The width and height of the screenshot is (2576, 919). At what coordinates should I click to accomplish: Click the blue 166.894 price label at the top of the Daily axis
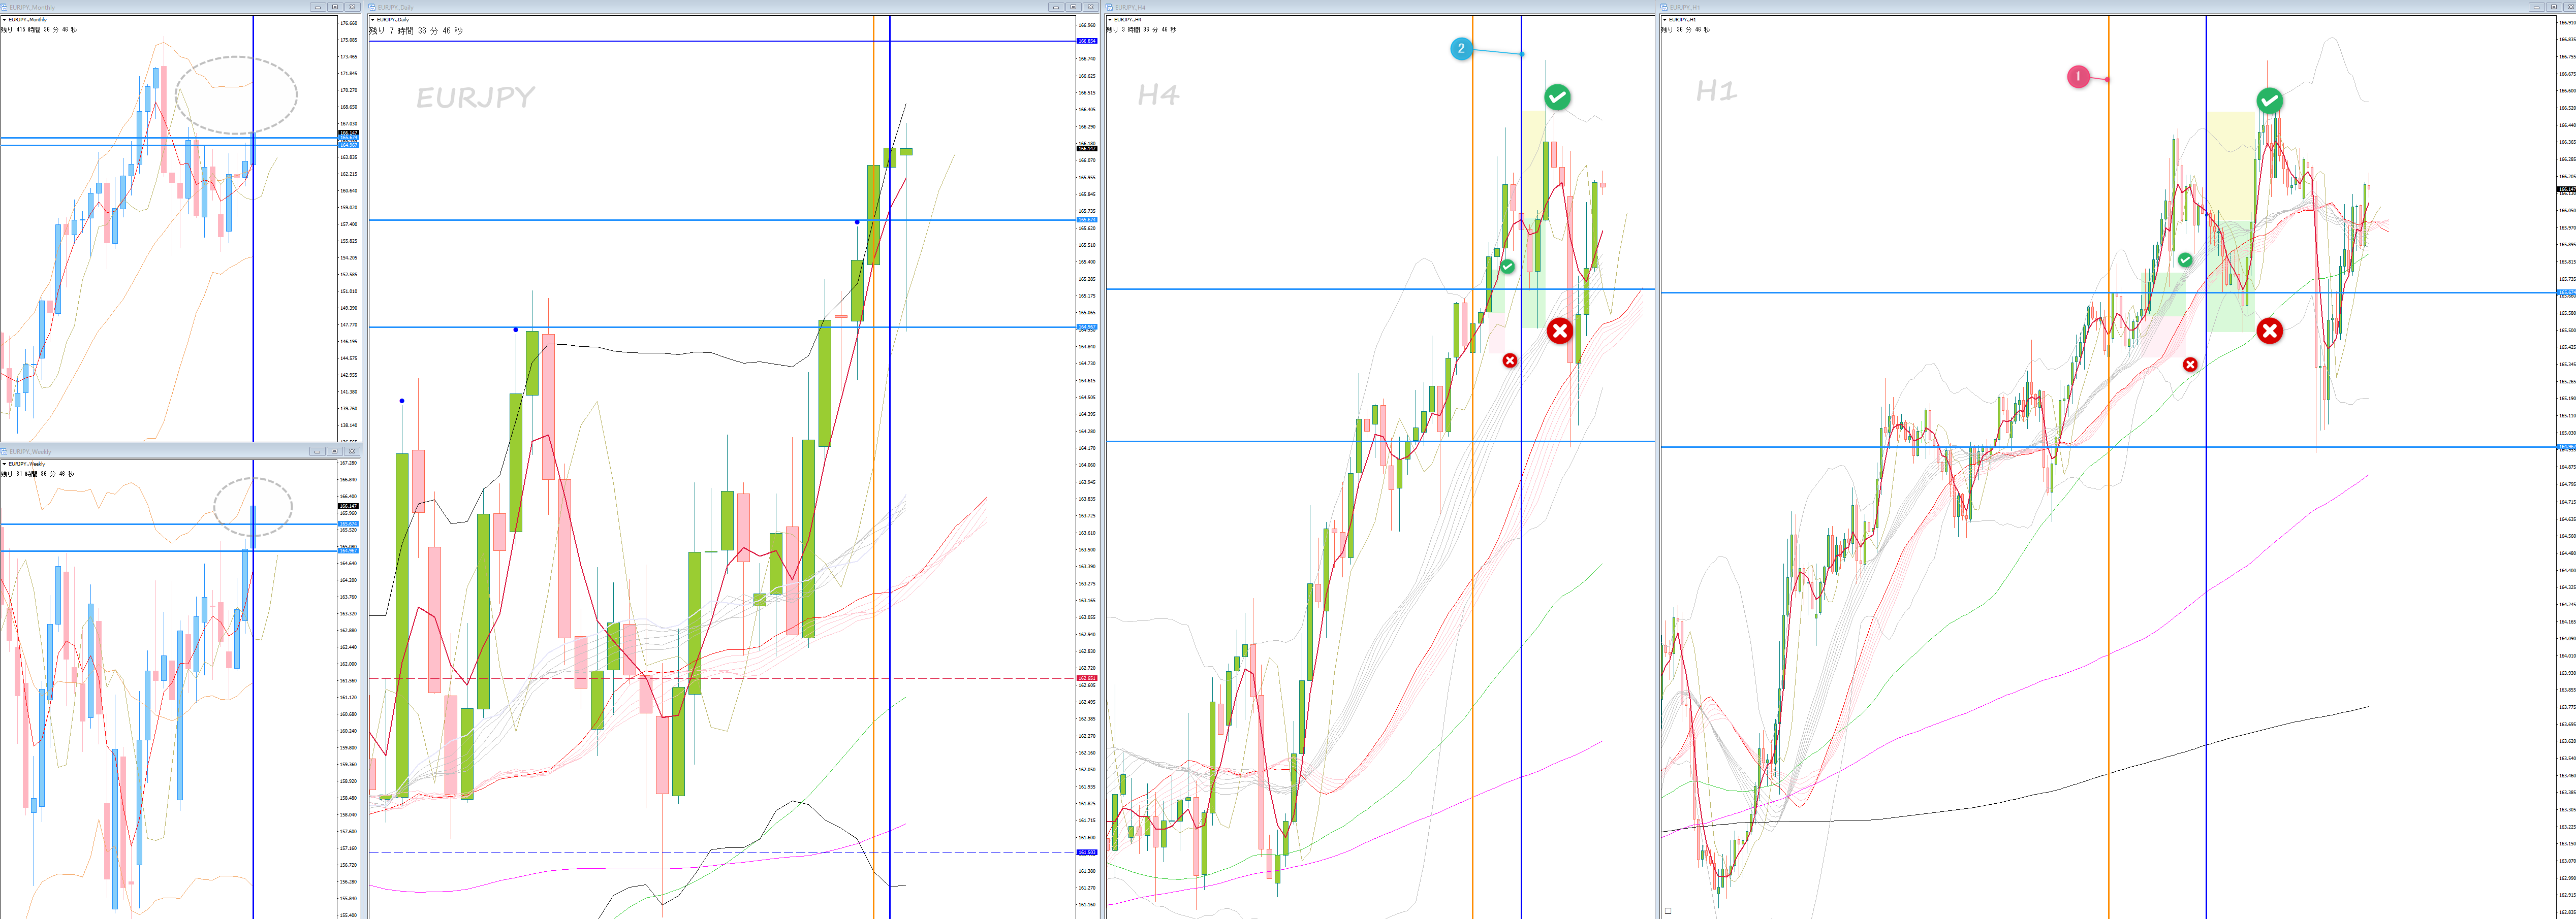[1087, 41]
